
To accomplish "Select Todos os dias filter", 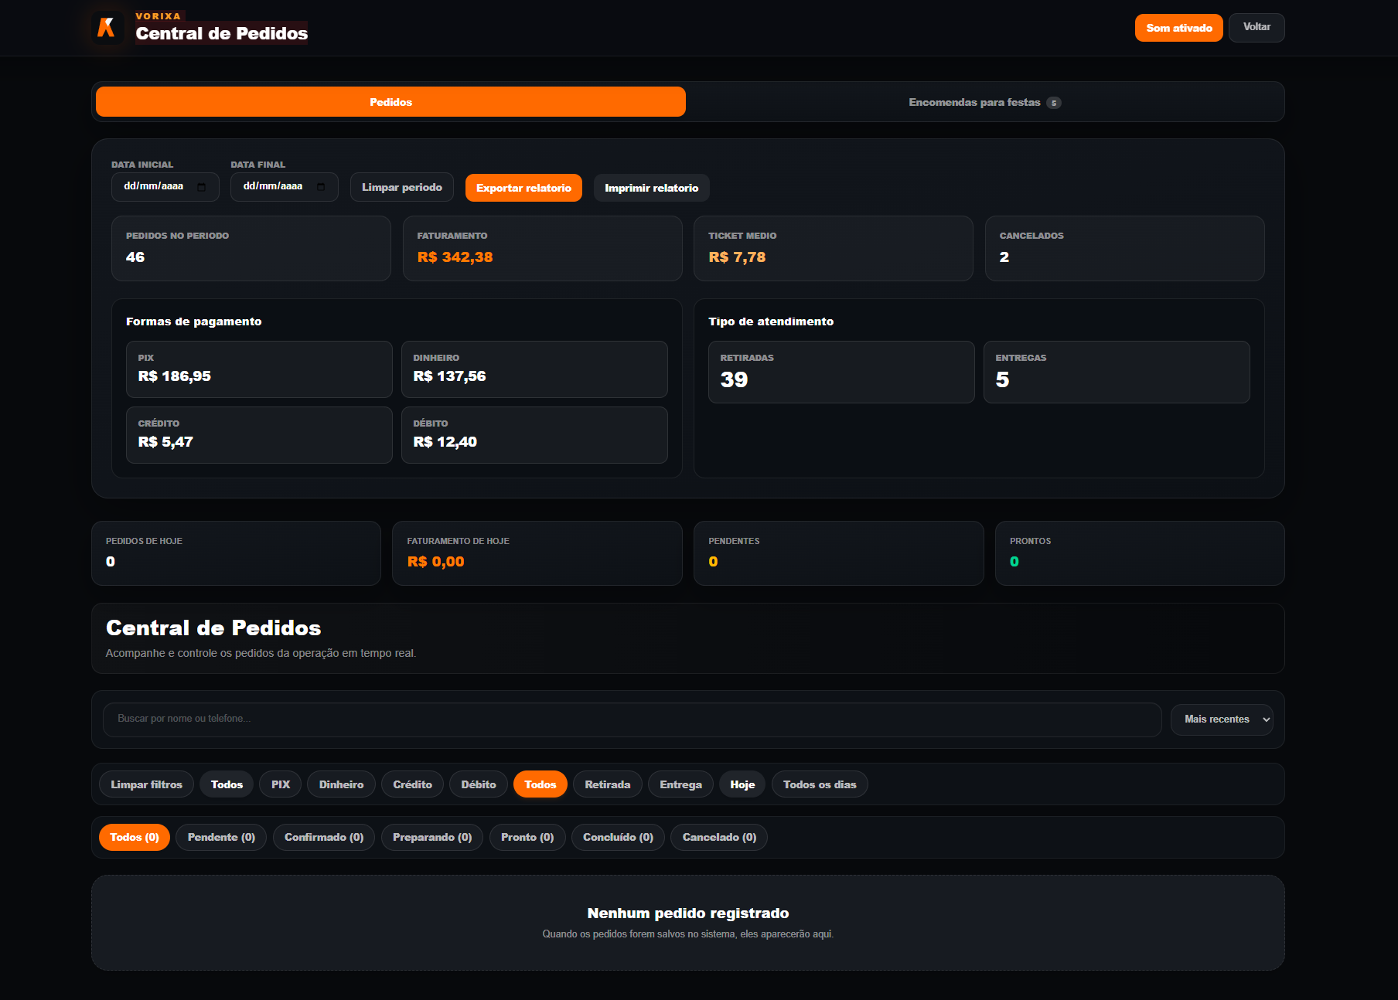I will [x=820, y=784].
